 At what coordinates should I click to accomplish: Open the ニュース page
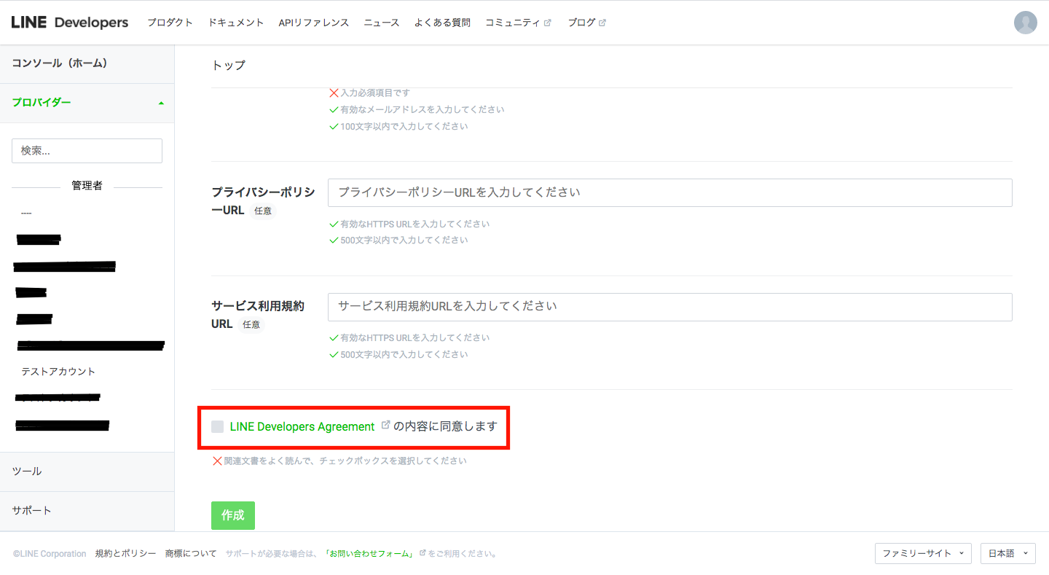[x=382, y=23]
